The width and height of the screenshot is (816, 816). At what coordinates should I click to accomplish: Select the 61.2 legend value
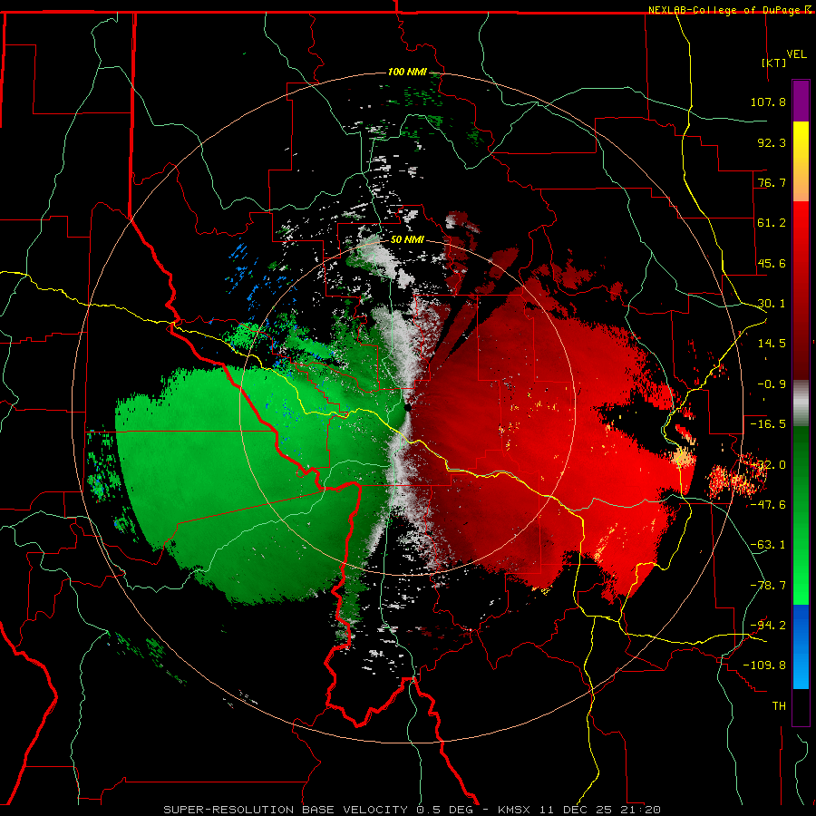772,223
